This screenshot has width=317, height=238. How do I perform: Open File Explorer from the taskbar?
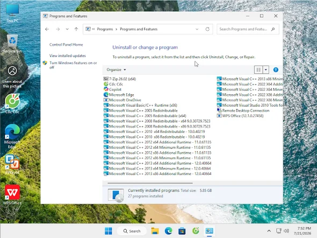[x=155, y=231]
